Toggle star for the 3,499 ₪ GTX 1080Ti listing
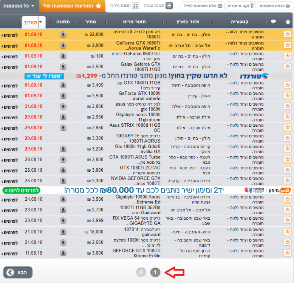The height and width of the screenshot is (283, 294). [288, 85]
